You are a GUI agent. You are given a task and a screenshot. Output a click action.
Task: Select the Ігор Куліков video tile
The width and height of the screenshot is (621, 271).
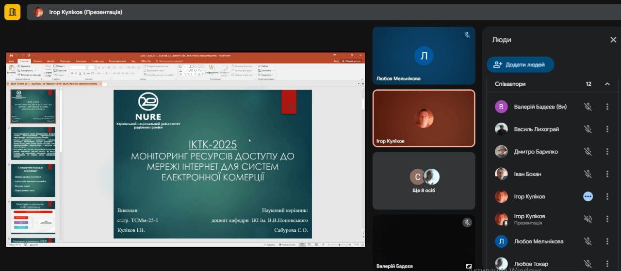[424, 118]
